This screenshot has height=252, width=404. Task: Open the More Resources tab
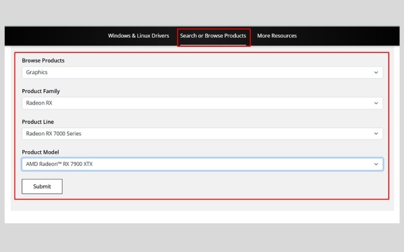277,36
